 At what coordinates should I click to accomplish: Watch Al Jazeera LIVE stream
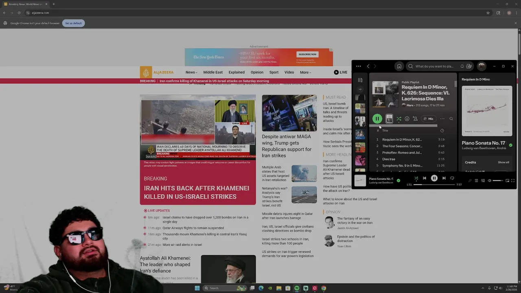(x=341, y=72)
